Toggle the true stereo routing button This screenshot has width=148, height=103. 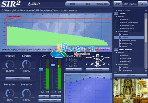tap(97, 69)
